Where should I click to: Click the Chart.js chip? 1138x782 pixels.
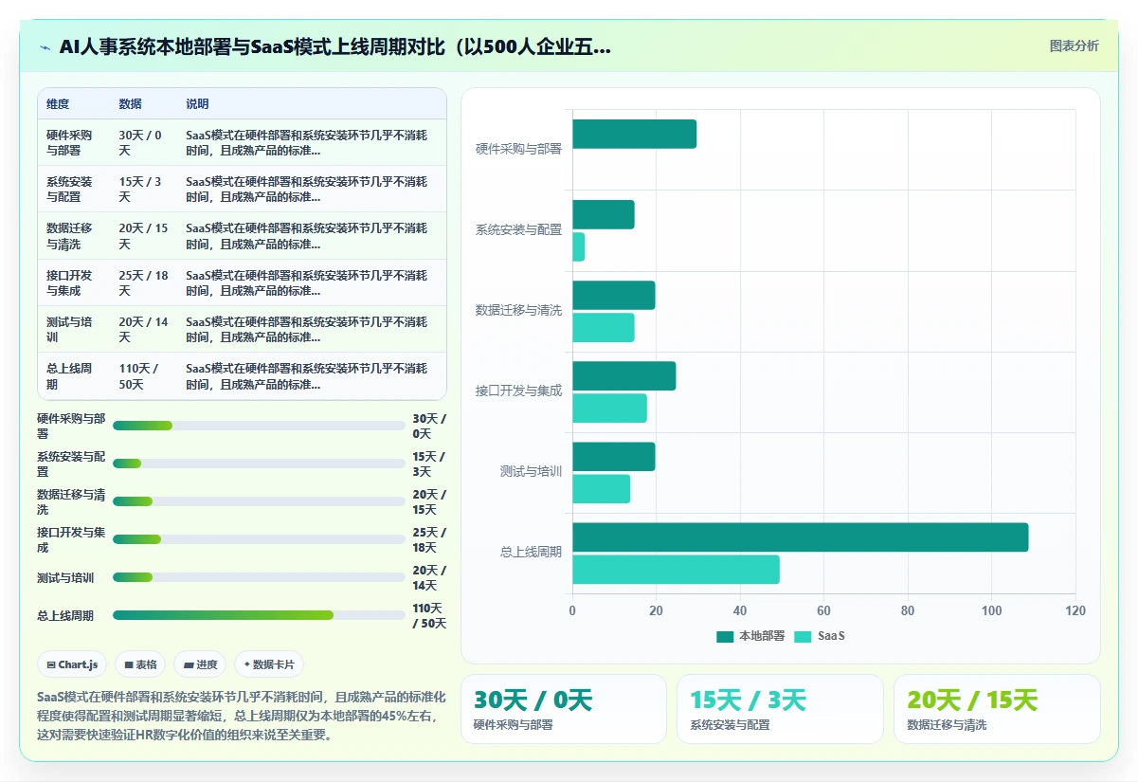coord(72,664)
